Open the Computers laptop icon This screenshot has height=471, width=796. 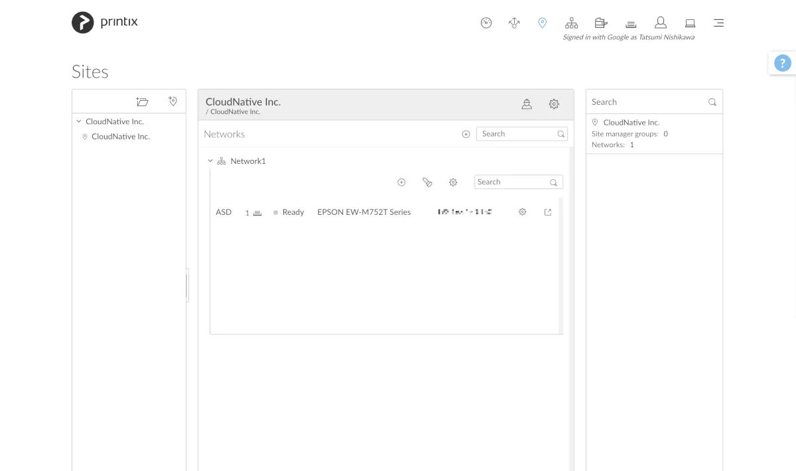(690, 23)
